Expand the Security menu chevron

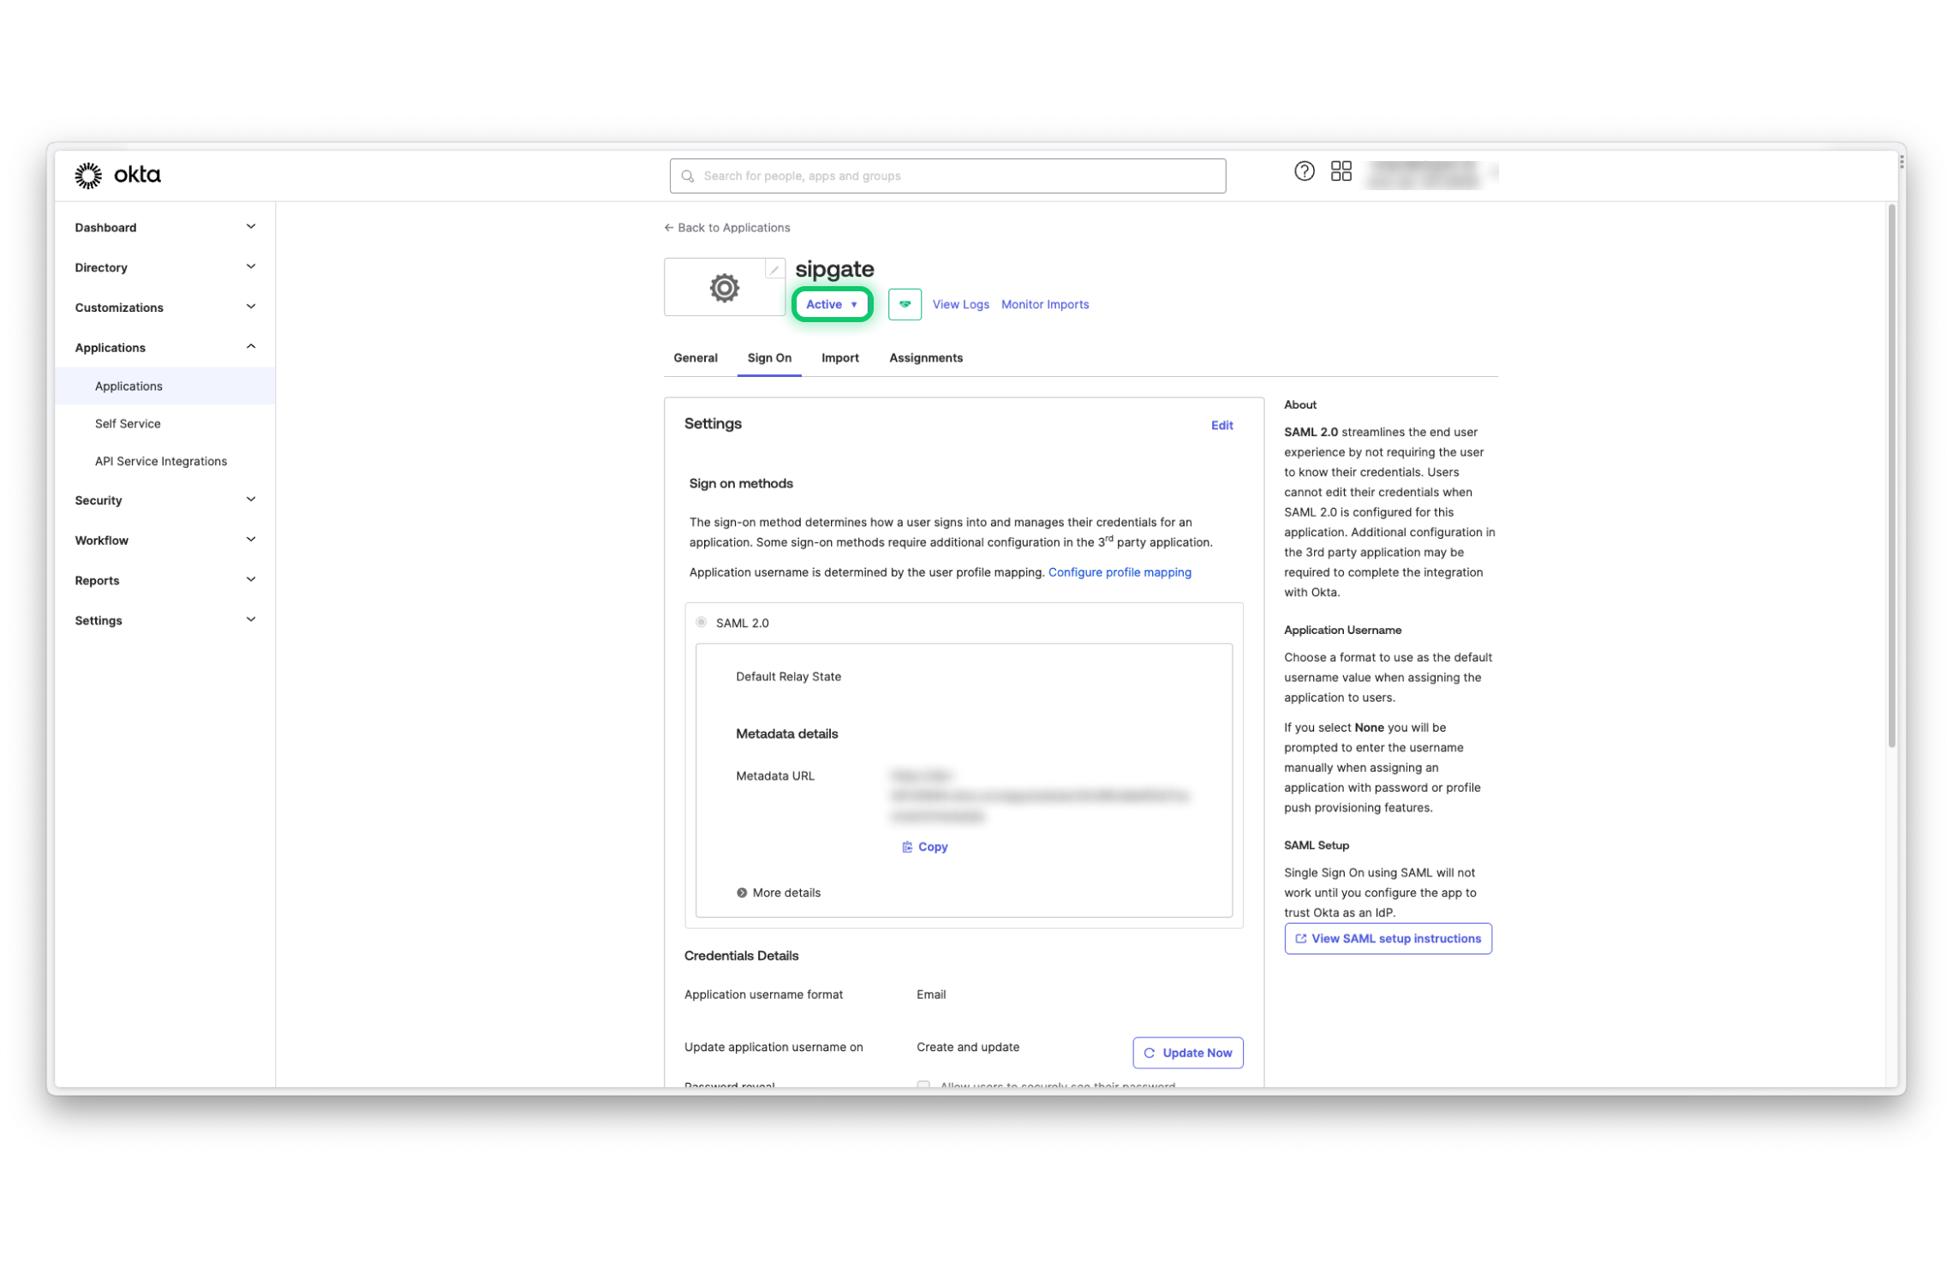(250, 499)
